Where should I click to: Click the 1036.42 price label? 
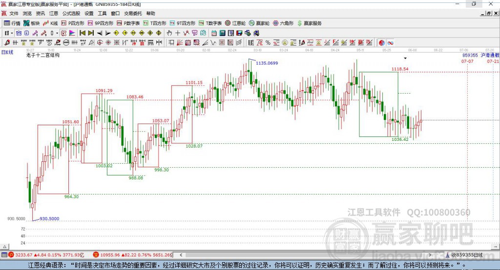[x=400, y=139]
